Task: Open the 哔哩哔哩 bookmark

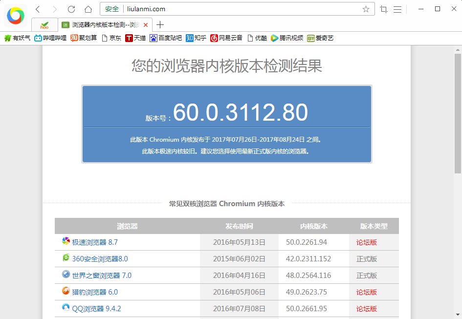Action: [x=50, y=38]
